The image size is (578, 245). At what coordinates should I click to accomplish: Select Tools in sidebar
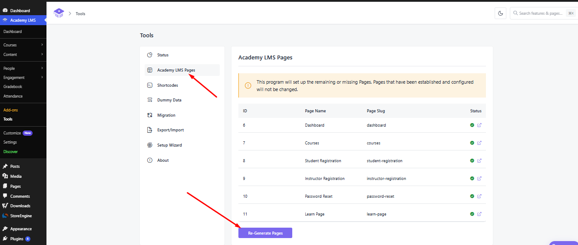click(x=8, y=119)
